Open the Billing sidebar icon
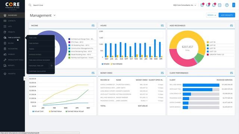 tap(5, 43)
